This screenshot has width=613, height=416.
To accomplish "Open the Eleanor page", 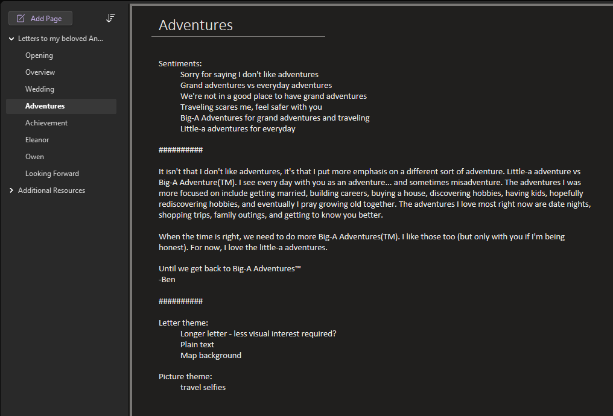I will (37, 140).
